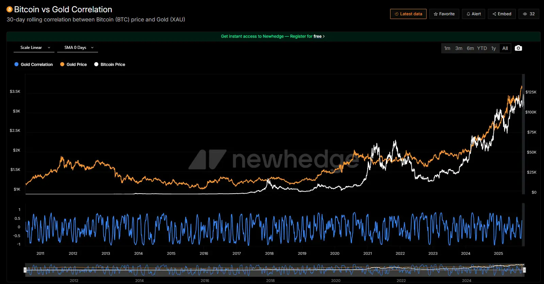Click the share icon in Embed
Viewport: 544px width, 284px height.
point(494,14)
